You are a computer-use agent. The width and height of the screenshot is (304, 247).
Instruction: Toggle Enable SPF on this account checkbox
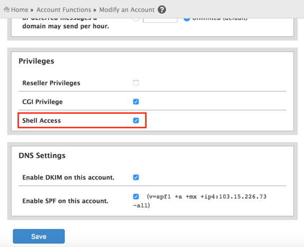[x=136, y=196]
